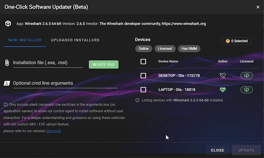Screen dimensions: 264x158
Task: Click the https://www.wireshark.org vendor text
Action: pos(184,24)
